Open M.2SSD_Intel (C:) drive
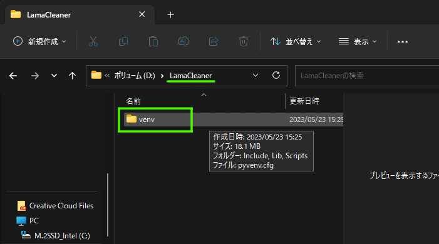439x244 pixels. click(x=56, y=236)
